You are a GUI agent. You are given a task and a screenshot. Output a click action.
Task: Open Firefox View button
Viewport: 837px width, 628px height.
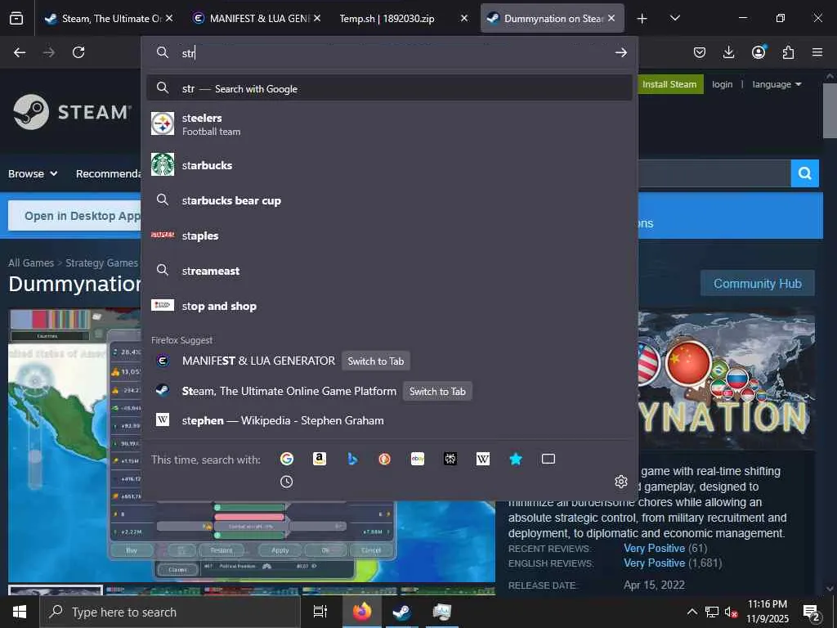point(16,18)
